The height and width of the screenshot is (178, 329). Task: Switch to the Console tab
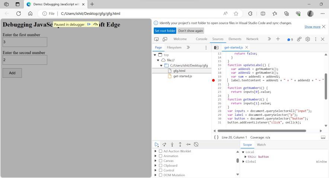click(x=201, y=39)
